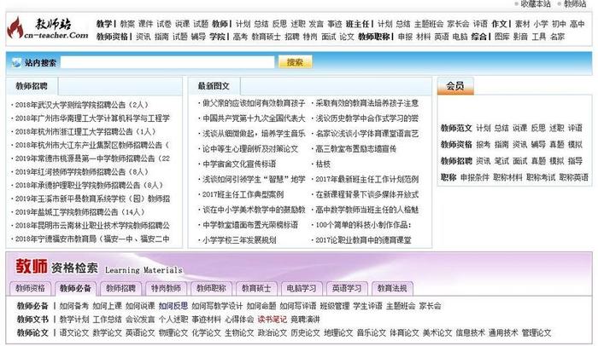Open 笔试 in 教师招聘 member row

[x=501, y=161]
